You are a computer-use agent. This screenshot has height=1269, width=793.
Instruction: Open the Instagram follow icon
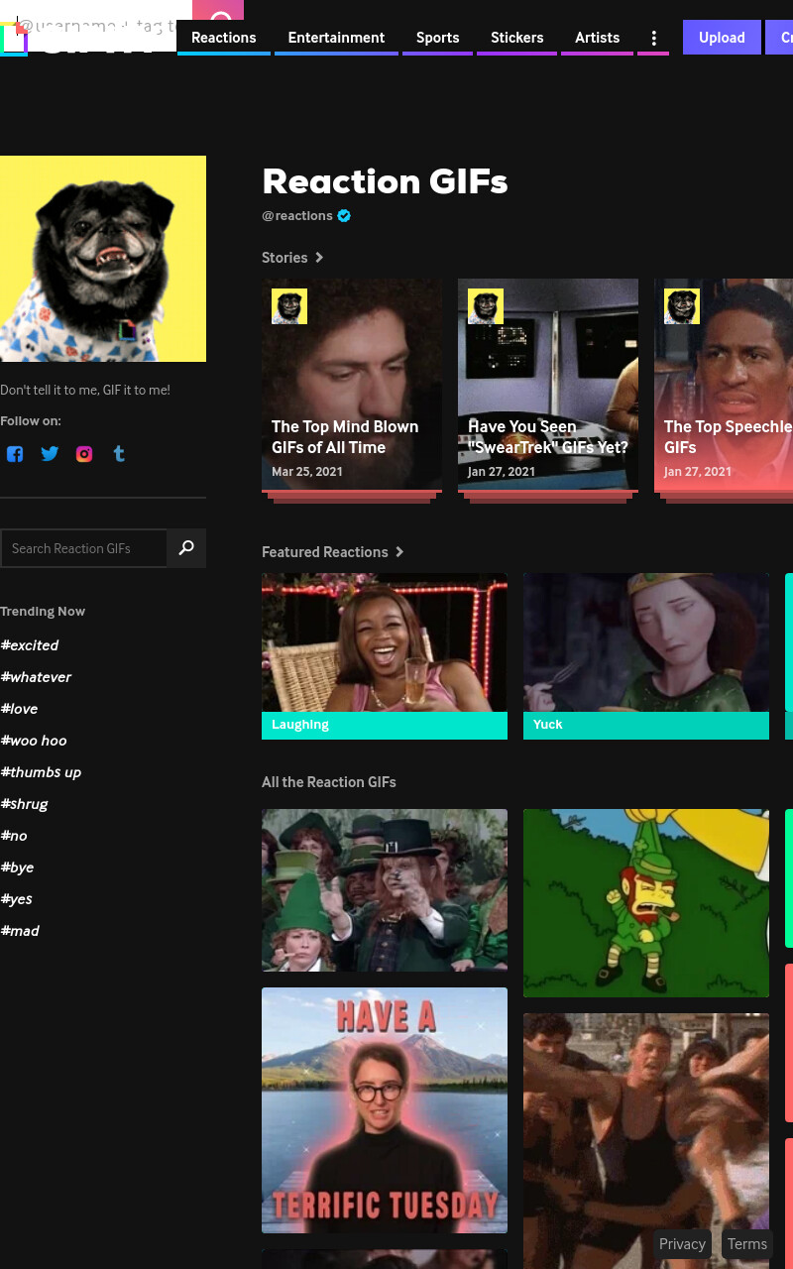(84, 454)
